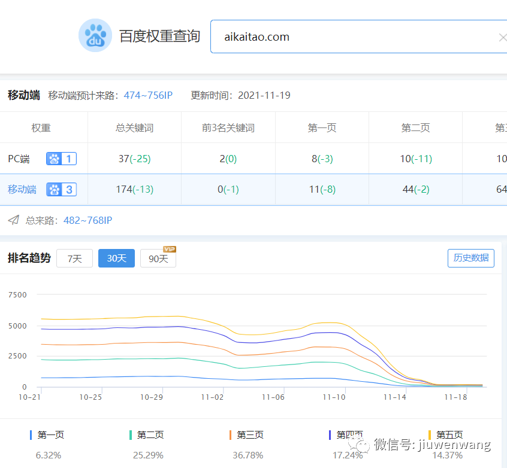Click PC first page cell 8(-3)
The width and height of the screenshot is (507, 468).
click(x=322, y=159)
